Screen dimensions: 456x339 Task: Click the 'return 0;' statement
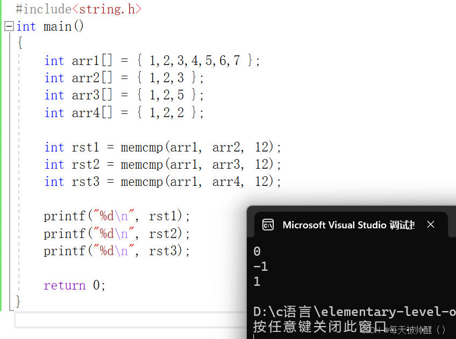coord(74,285)
